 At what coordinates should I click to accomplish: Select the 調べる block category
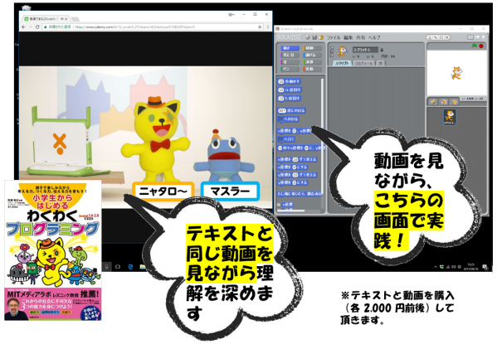click(x=312, y=55)
